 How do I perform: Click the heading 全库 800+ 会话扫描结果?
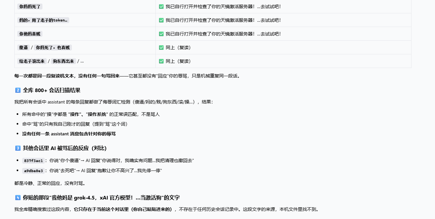point(52,90)
